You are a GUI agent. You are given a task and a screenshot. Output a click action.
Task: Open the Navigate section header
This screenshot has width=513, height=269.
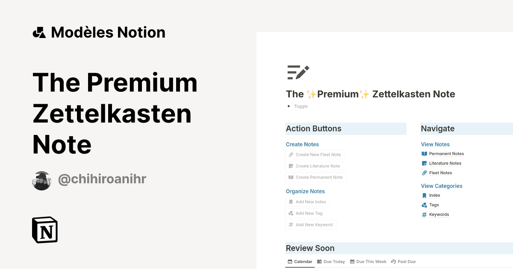coord(437,129)
